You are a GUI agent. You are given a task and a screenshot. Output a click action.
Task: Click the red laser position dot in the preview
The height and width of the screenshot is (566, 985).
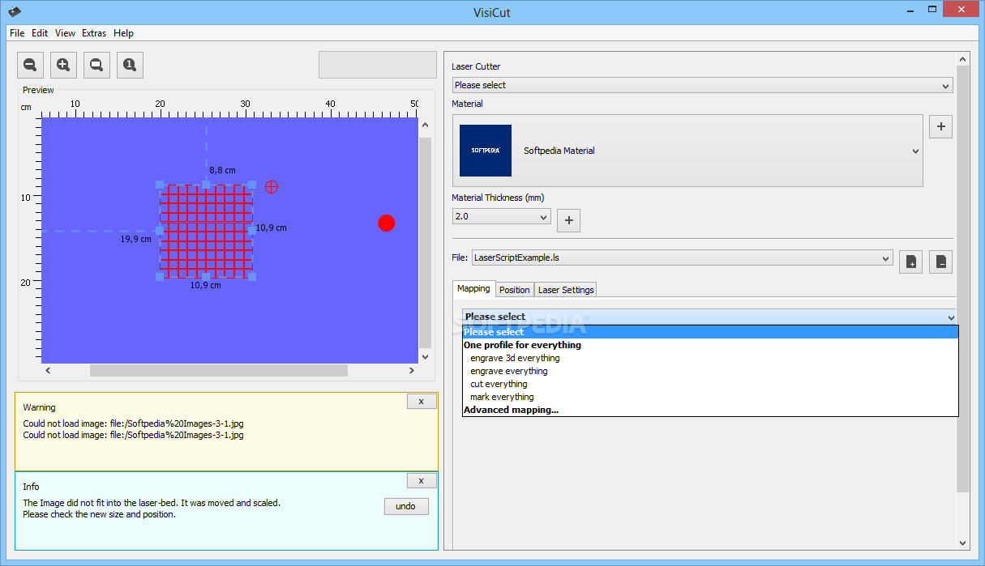click(x=387, y=223)
